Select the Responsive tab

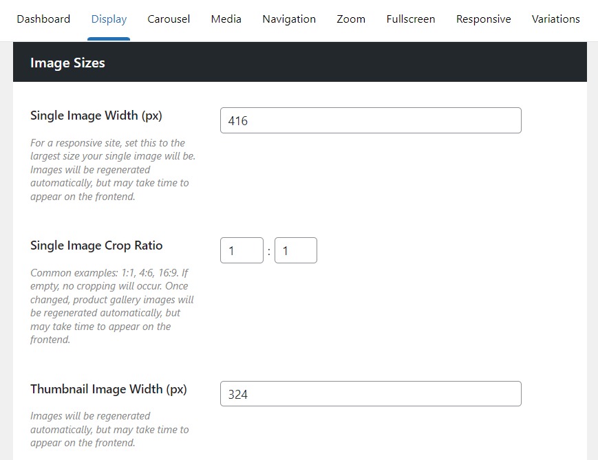(483, 19)
